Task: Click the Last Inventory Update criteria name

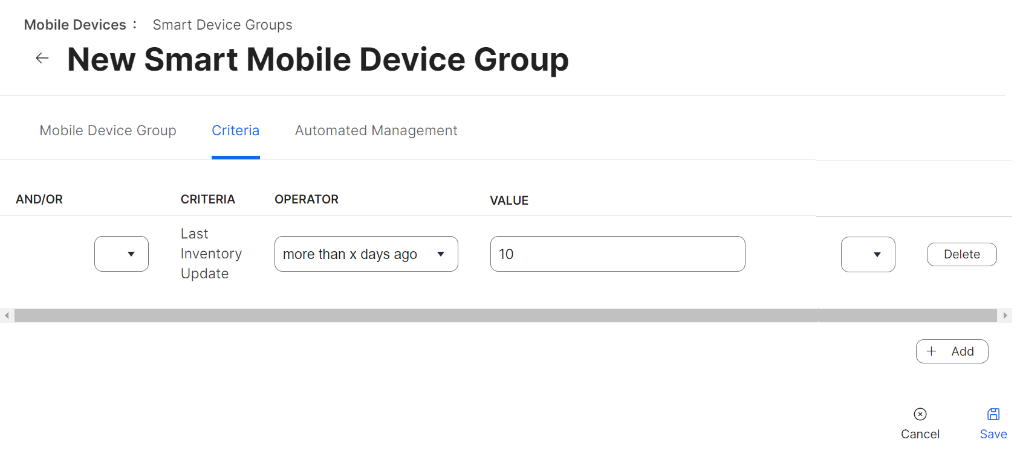Action: (x=210, y=254)
